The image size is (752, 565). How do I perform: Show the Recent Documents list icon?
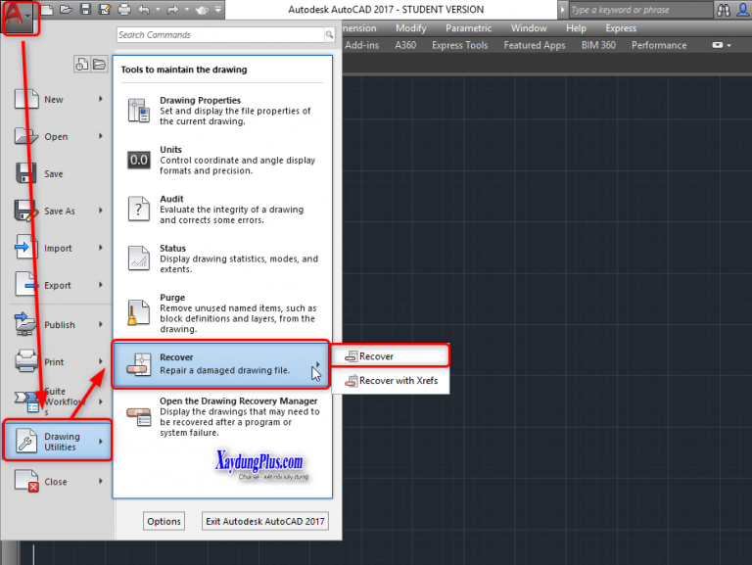[x=82, y=64]
